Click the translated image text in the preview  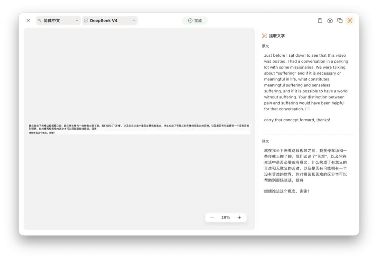(139, 129)
